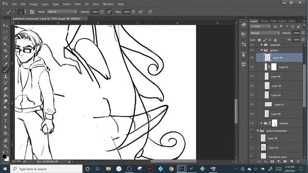Collapse the goodra layer group
The image size is (308, 173).
[x=261, y=50]
